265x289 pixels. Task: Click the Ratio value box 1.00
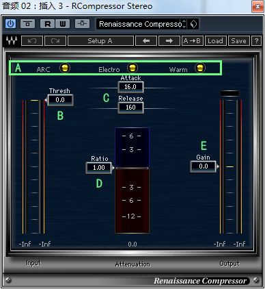point(99,168)
